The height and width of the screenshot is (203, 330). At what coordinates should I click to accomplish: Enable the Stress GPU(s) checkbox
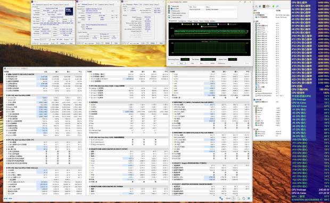171,18
